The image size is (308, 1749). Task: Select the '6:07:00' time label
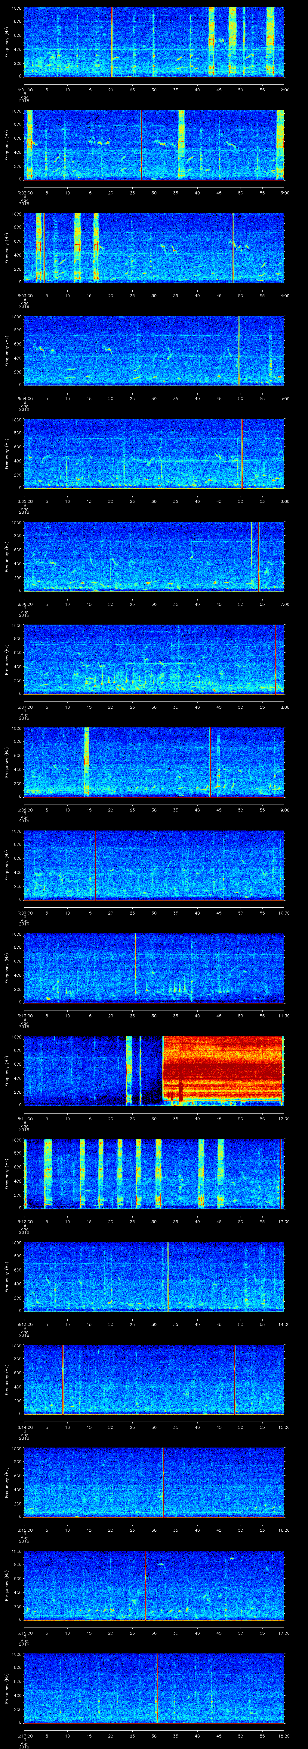point(24,707)
